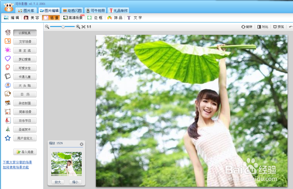Click the 非主流 starburst icon
The image size is (293, 189).
8,50
